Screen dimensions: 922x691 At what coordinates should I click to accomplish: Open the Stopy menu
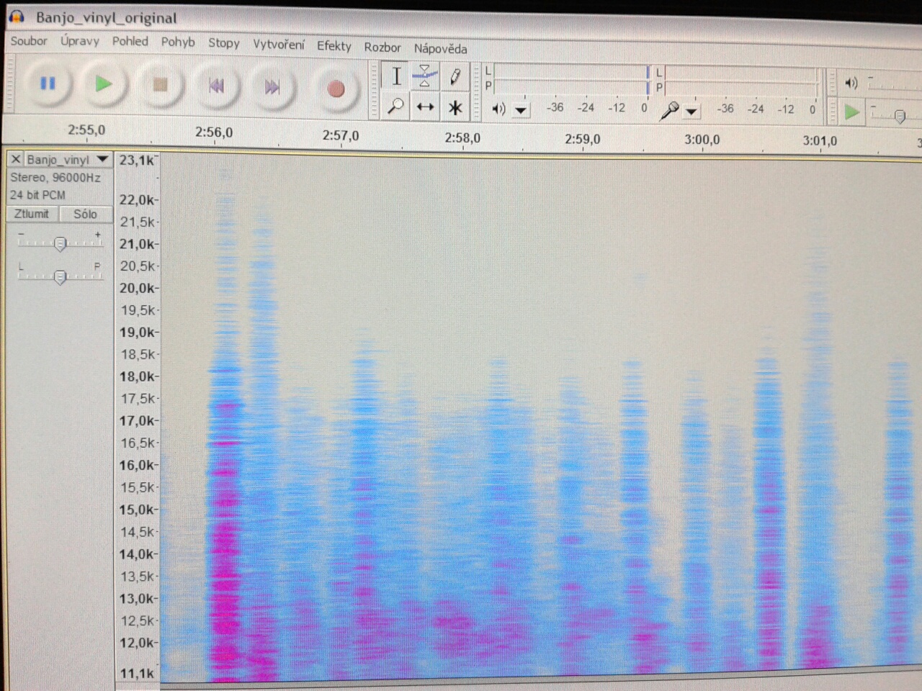pyautogui.click(x=224, y=43)
